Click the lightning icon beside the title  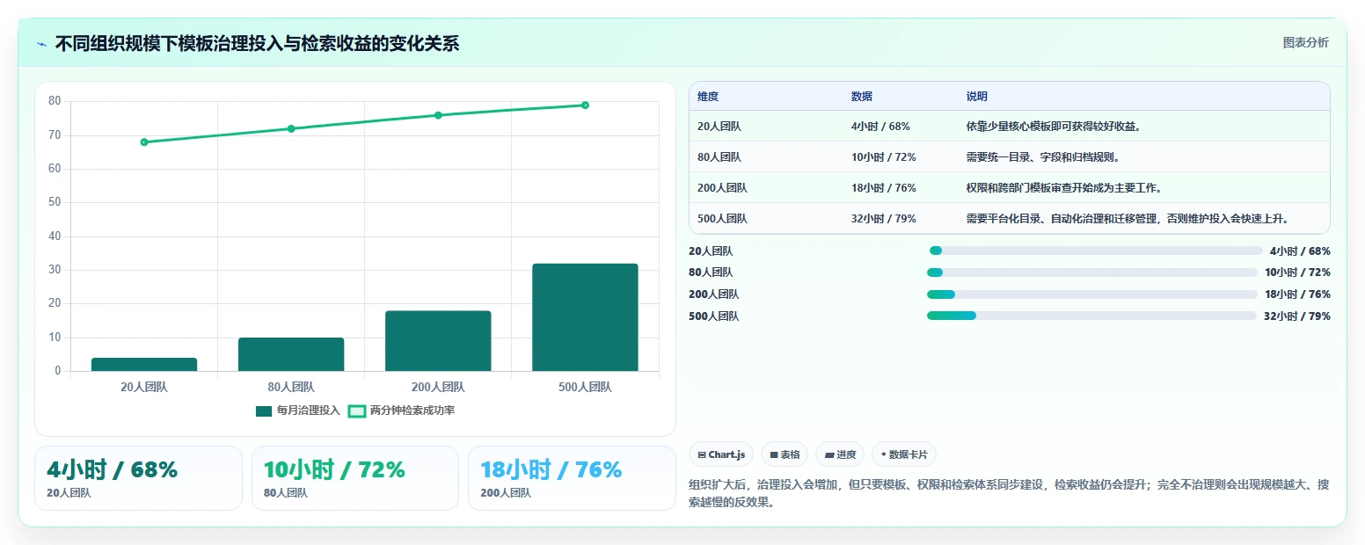[42, 44]
